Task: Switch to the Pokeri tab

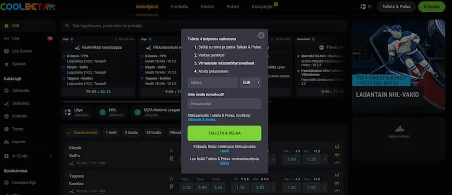Action: [x=233, y=7]
